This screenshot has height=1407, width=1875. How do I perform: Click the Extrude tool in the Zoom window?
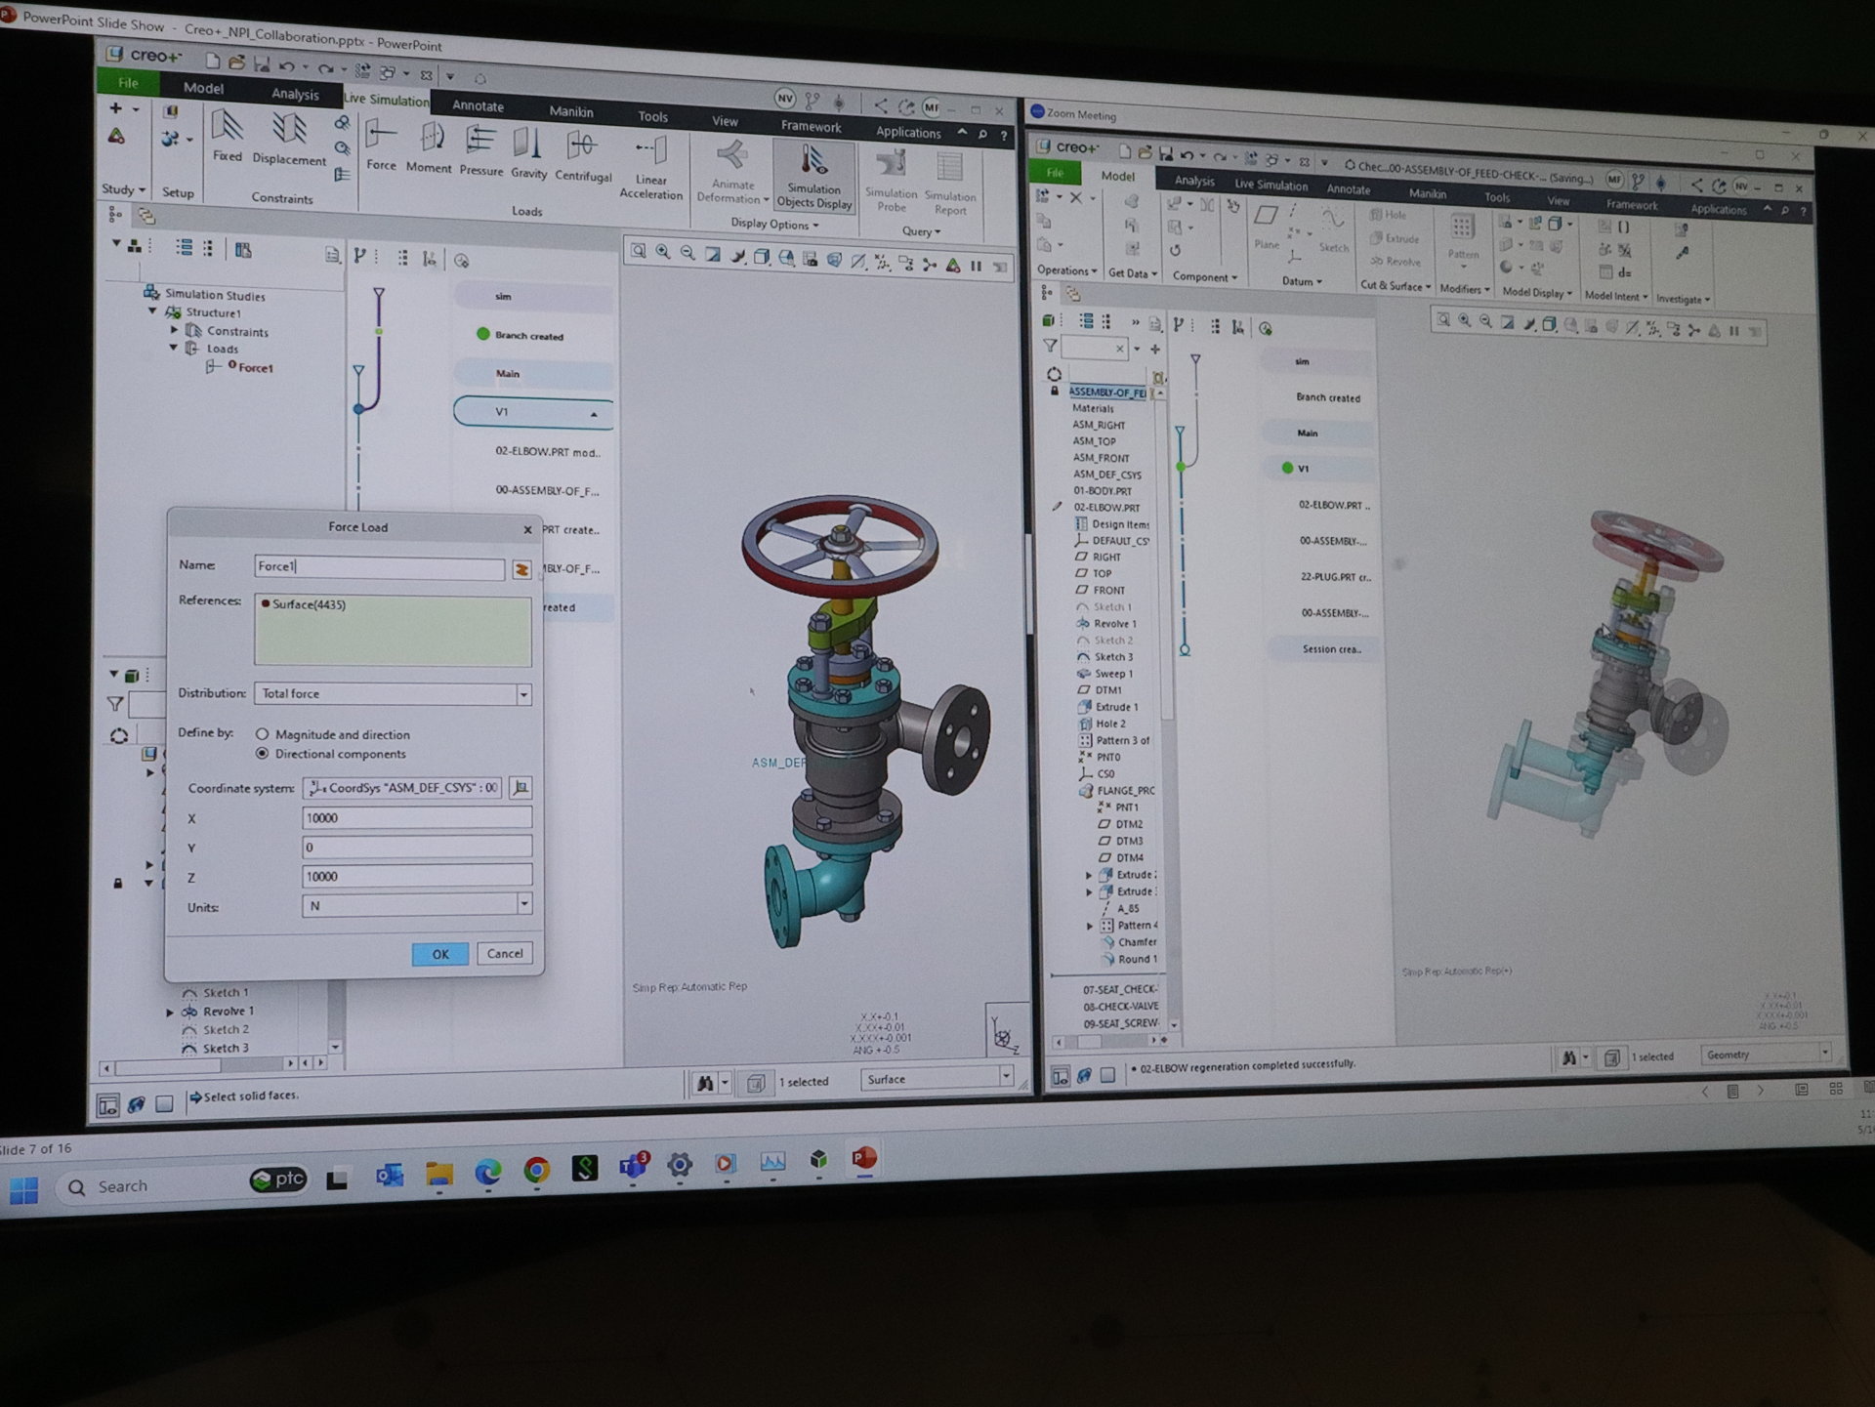coord(1394,238)
